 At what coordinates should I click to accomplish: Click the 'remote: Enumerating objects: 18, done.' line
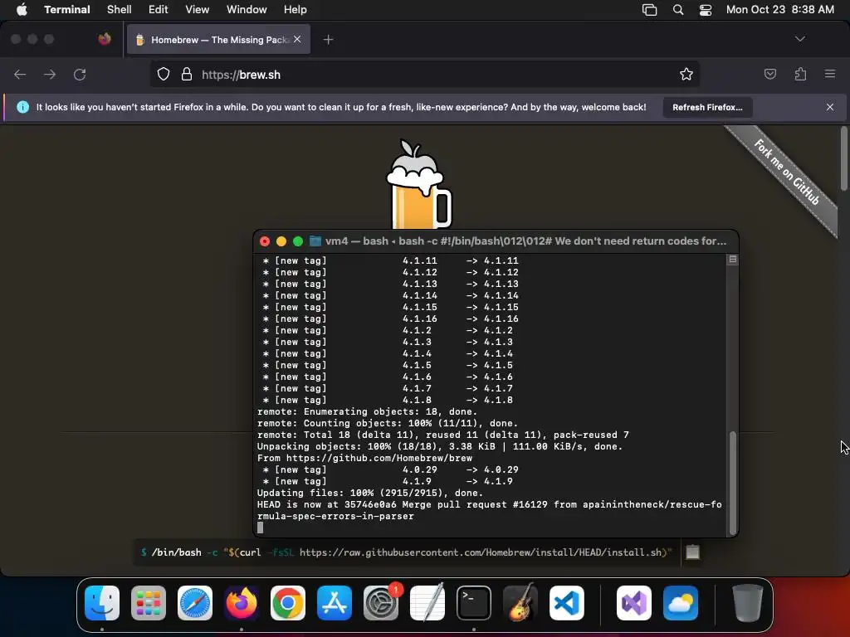[367, 411]
